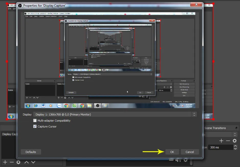
Task: Open source properties via the gear icon
Action: [18, 162]
